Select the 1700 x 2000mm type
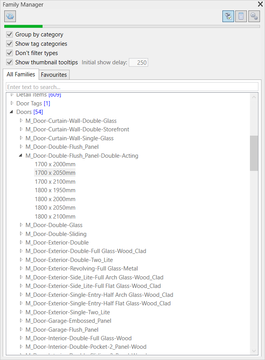Screen dimensions: 265x360 55,164
